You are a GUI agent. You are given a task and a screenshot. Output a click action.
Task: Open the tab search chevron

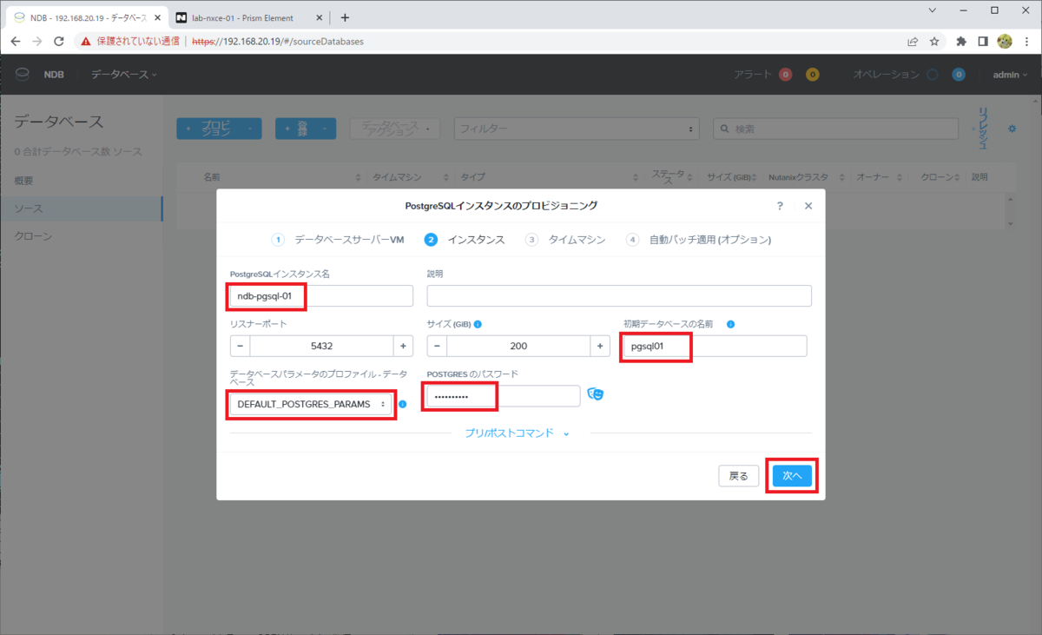[x=933, y=10]
